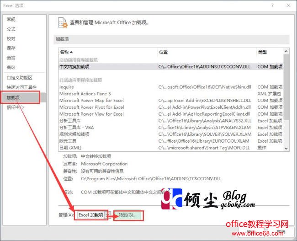
Task: Select Microsoft Power Map for Excel
Action: [171, 101]
